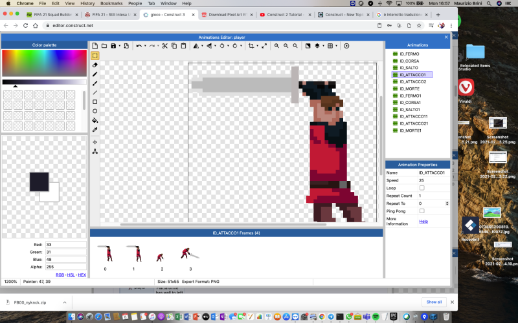Switch to the Download Pixel Art tab
This screenshot has height=323, width=518.
pos(227,14)
